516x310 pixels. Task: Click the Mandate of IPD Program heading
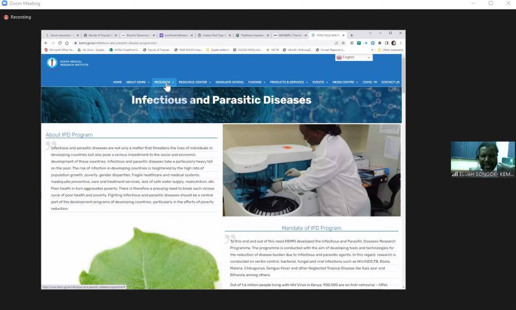[311, 228]
